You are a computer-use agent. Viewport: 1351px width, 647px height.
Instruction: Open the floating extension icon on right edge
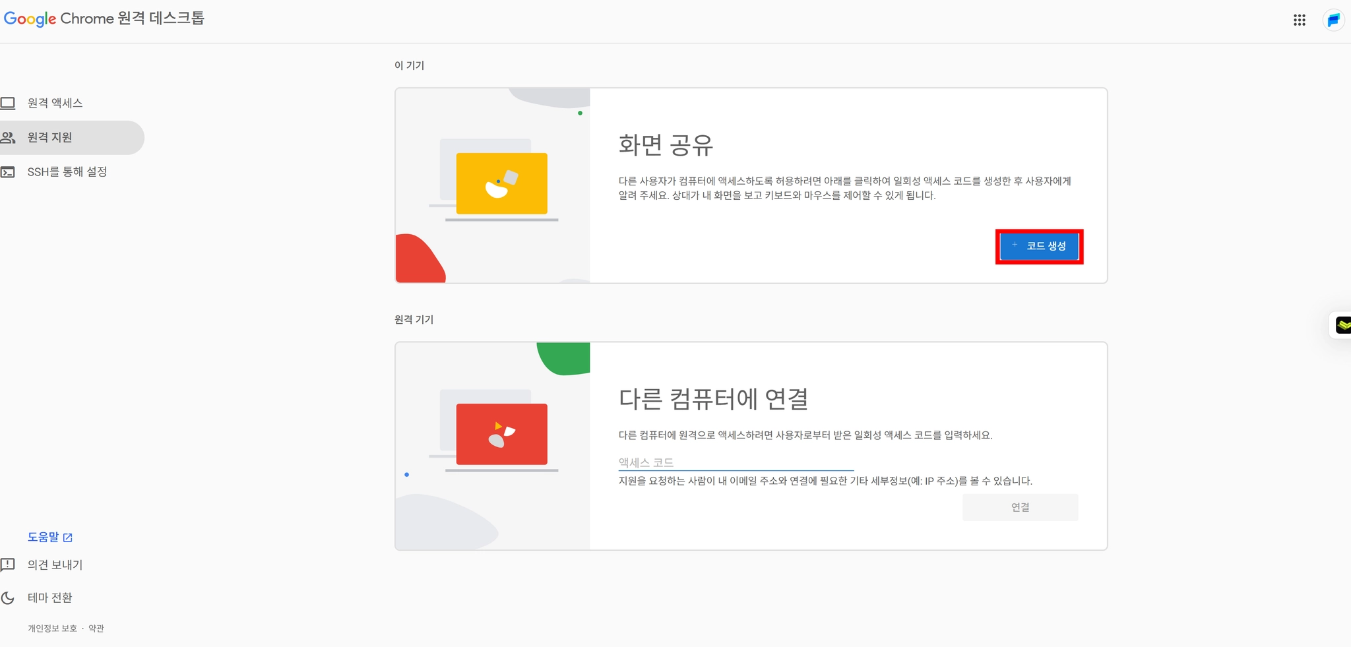[x=1342, y=325]
